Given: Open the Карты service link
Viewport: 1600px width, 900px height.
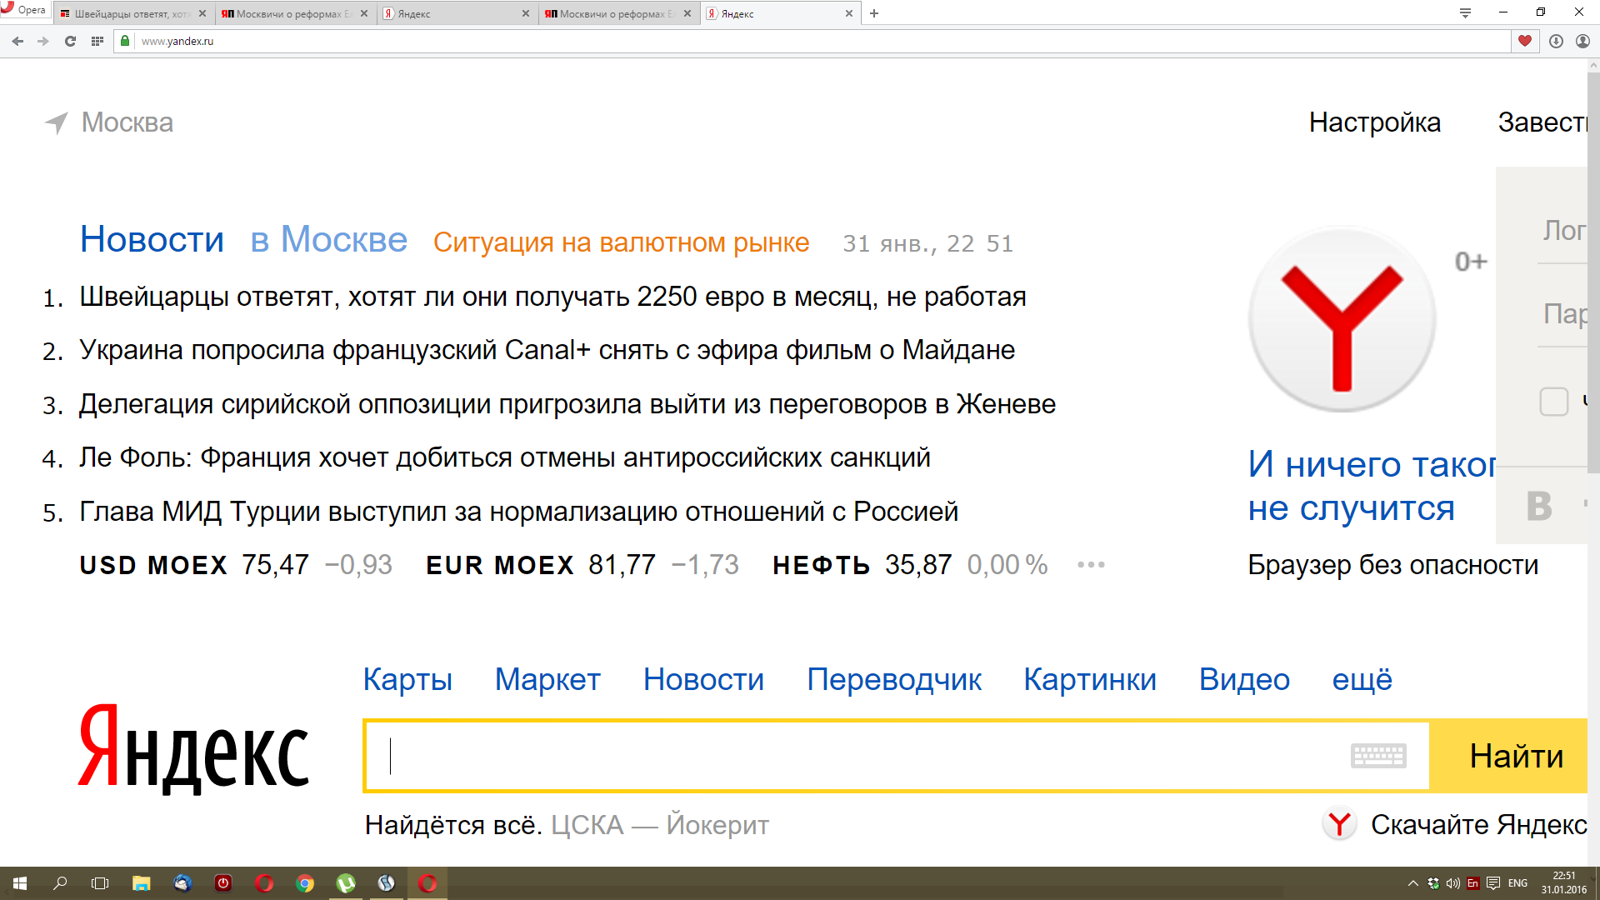Looking at the screenshot, I should click(407, 680).
